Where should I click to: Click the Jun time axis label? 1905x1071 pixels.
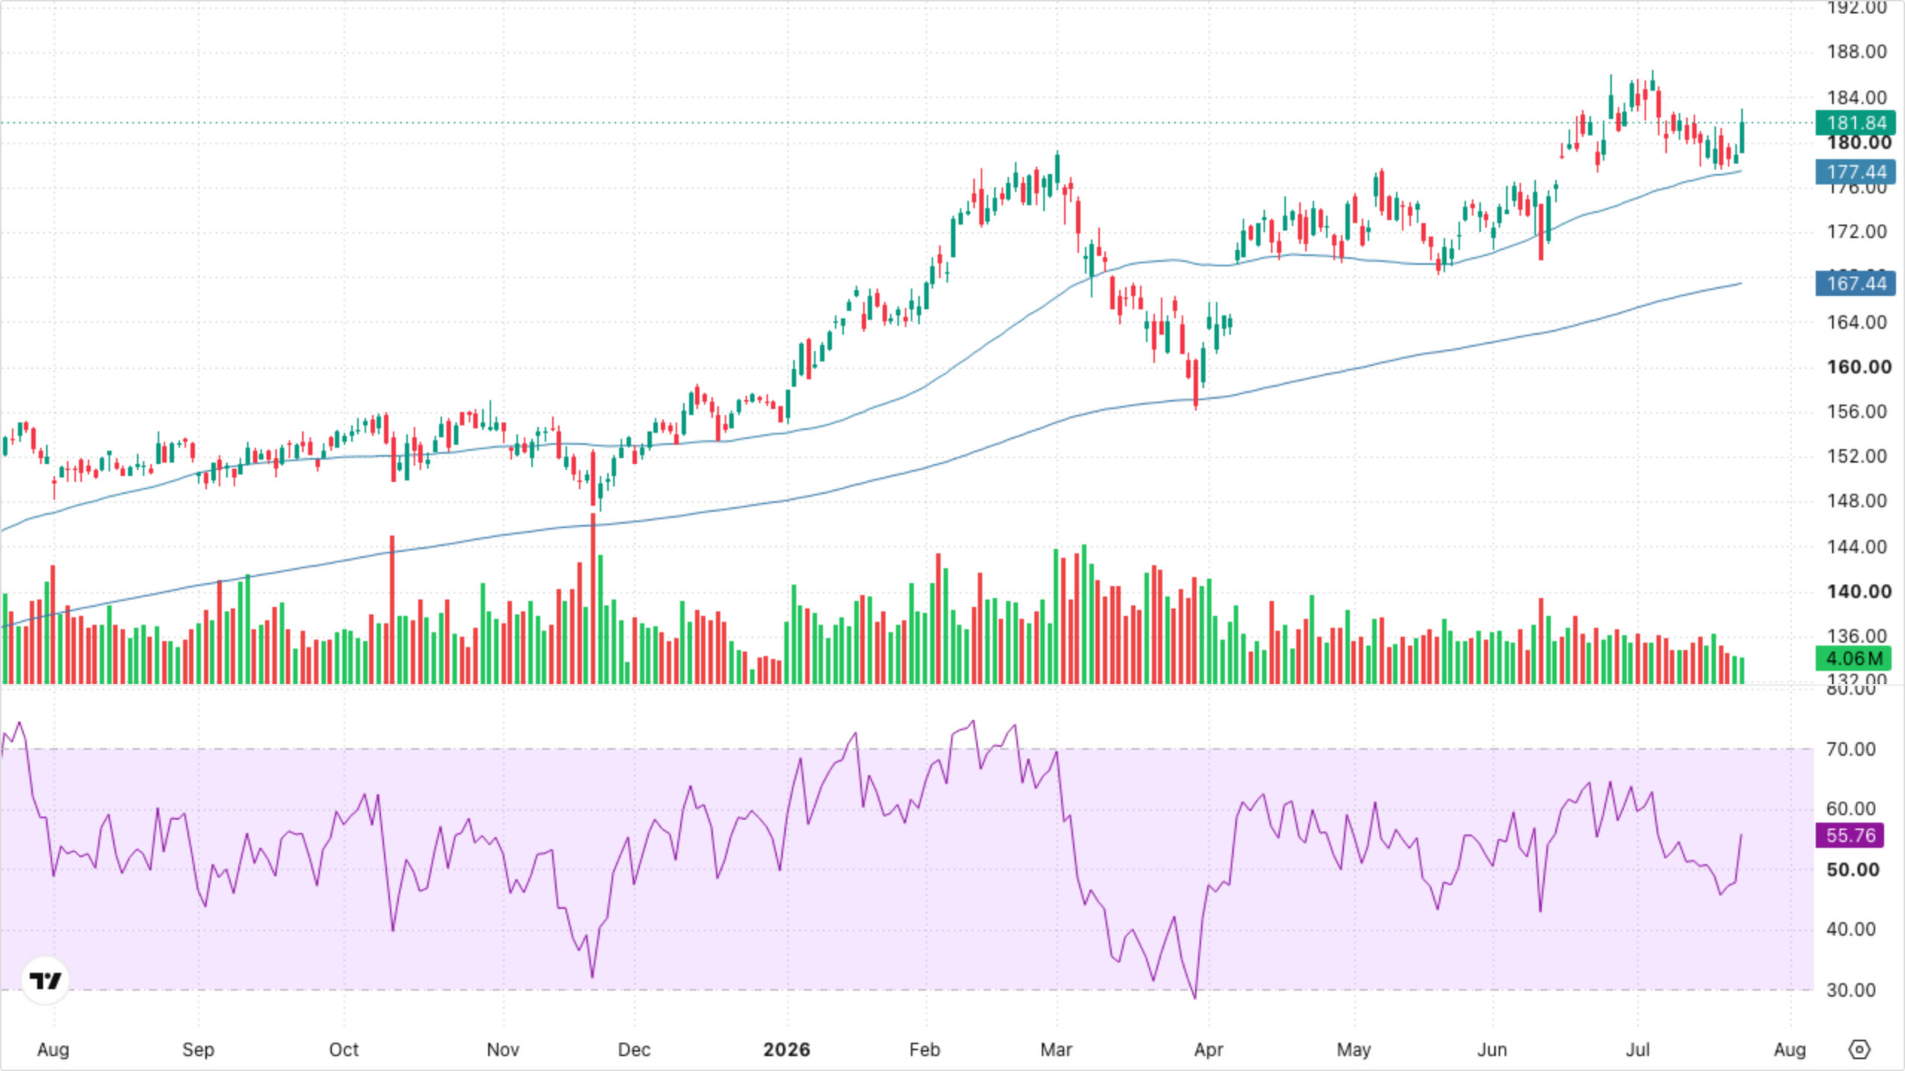[1492, 1049]
